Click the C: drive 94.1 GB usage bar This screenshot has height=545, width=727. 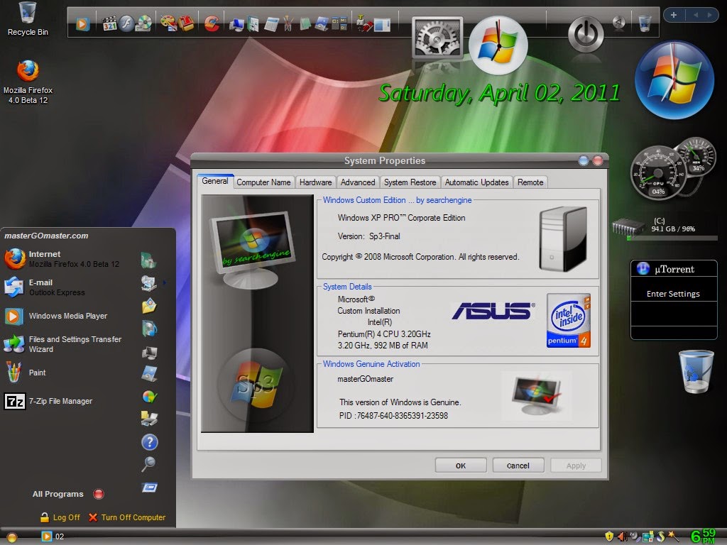672,238
